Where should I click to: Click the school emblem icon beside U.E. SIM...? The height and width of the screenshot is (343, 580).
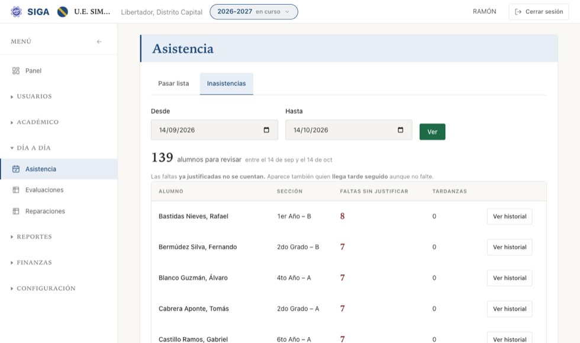(x=63, y=12)
